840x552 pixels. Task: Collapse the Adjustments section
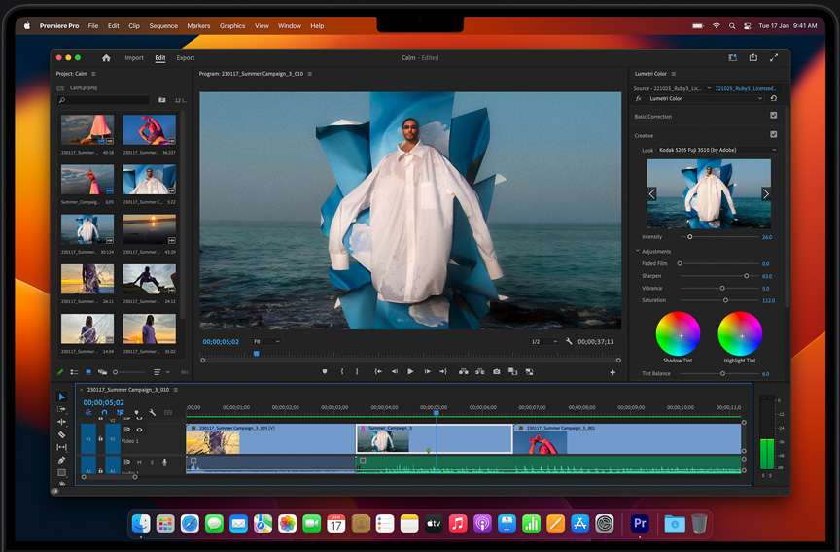pyautogui.click(x=638, y=252)
